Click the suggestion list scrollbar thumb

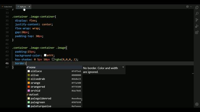click(x=82, y=100)
